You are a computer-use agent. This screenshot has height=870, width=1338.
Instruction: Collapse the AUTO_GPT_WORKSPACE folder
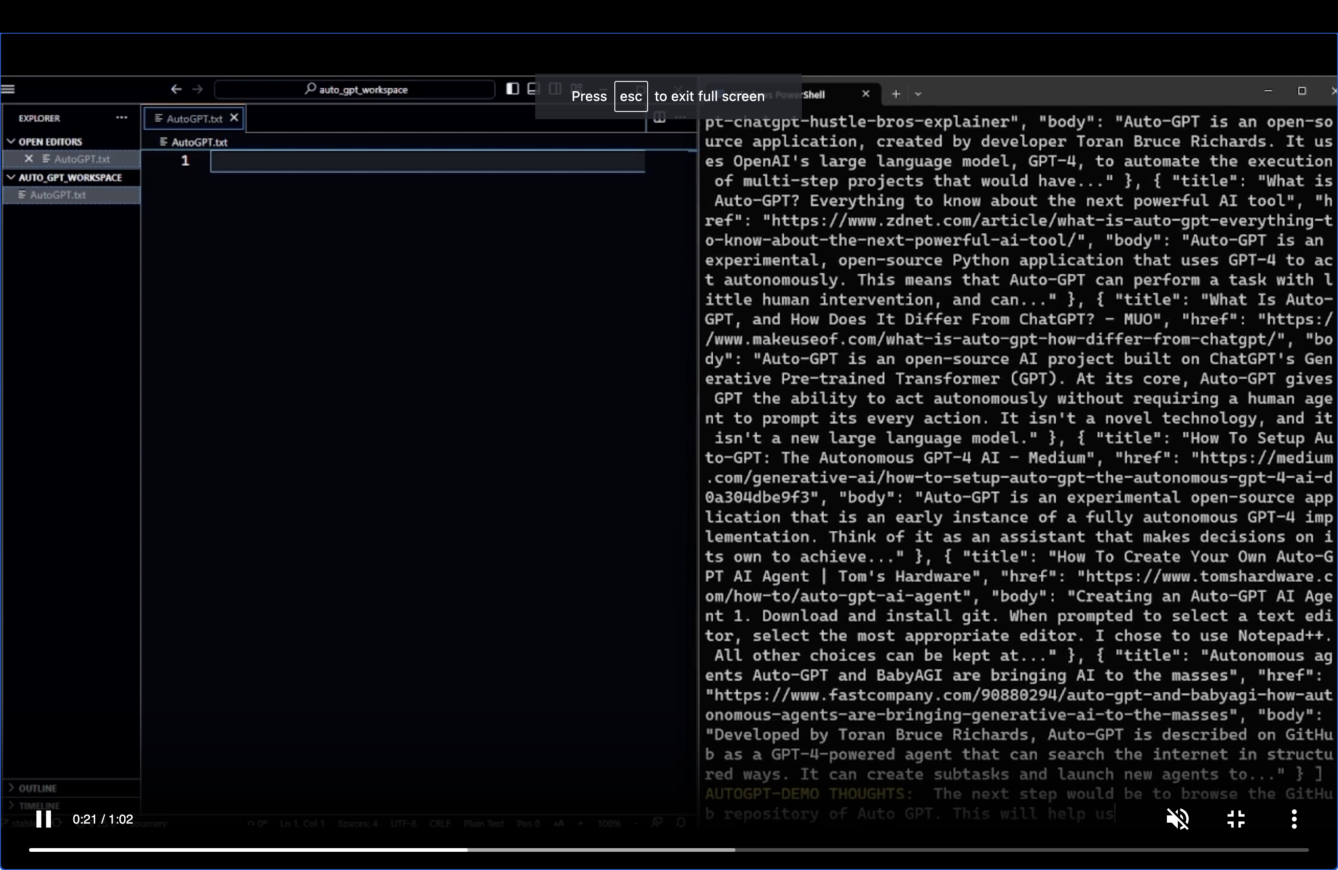(10, 177)
